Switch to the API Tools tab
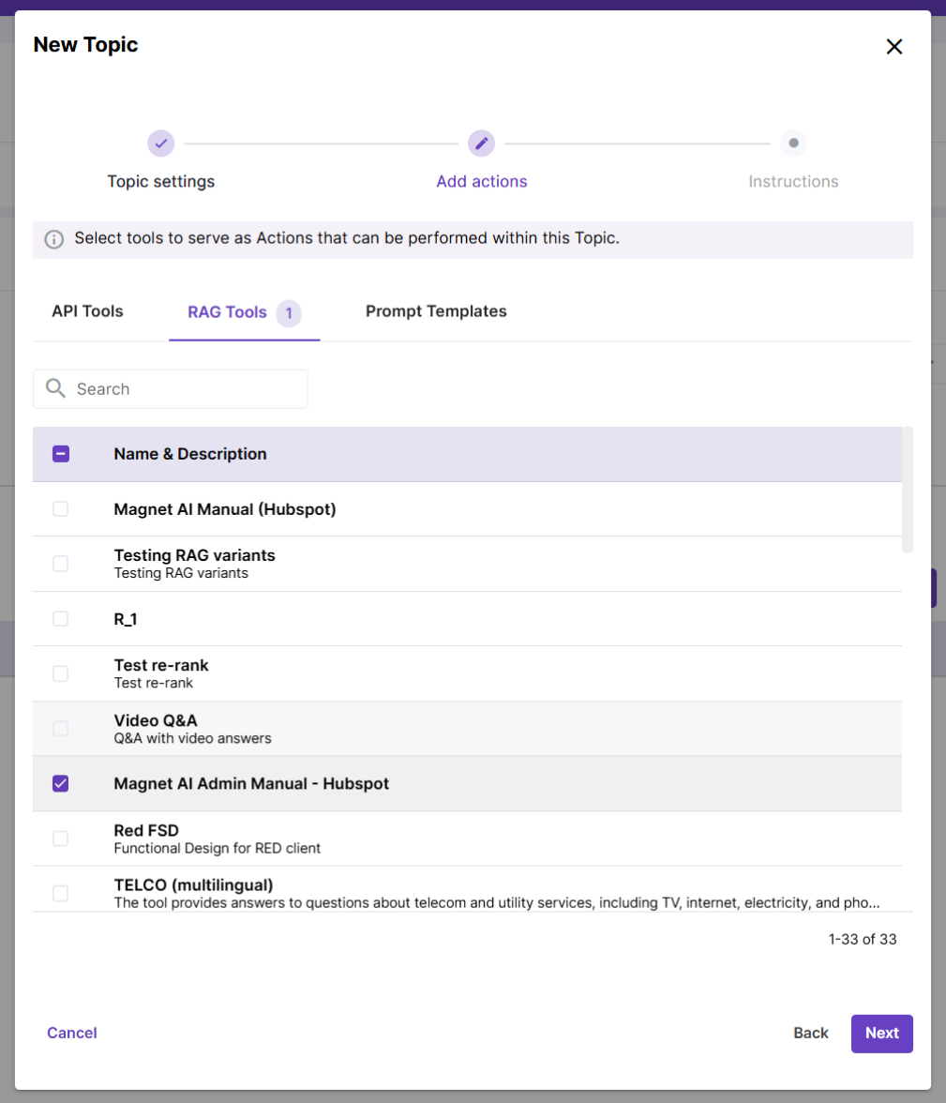 click(87, 311)
